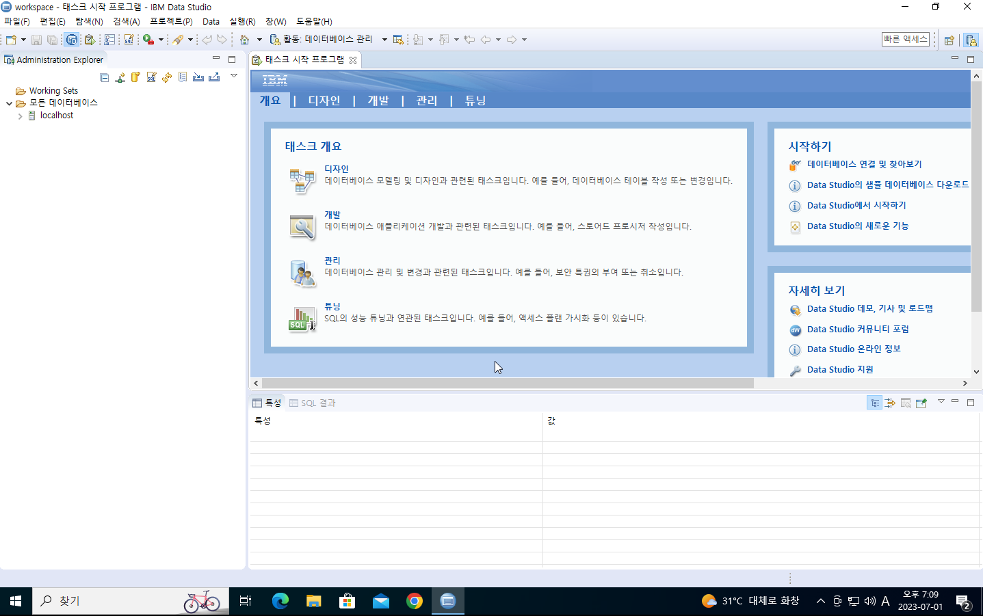
Task: Click the list/filter icon in Administration Explorer
Action: coord(183,77)
